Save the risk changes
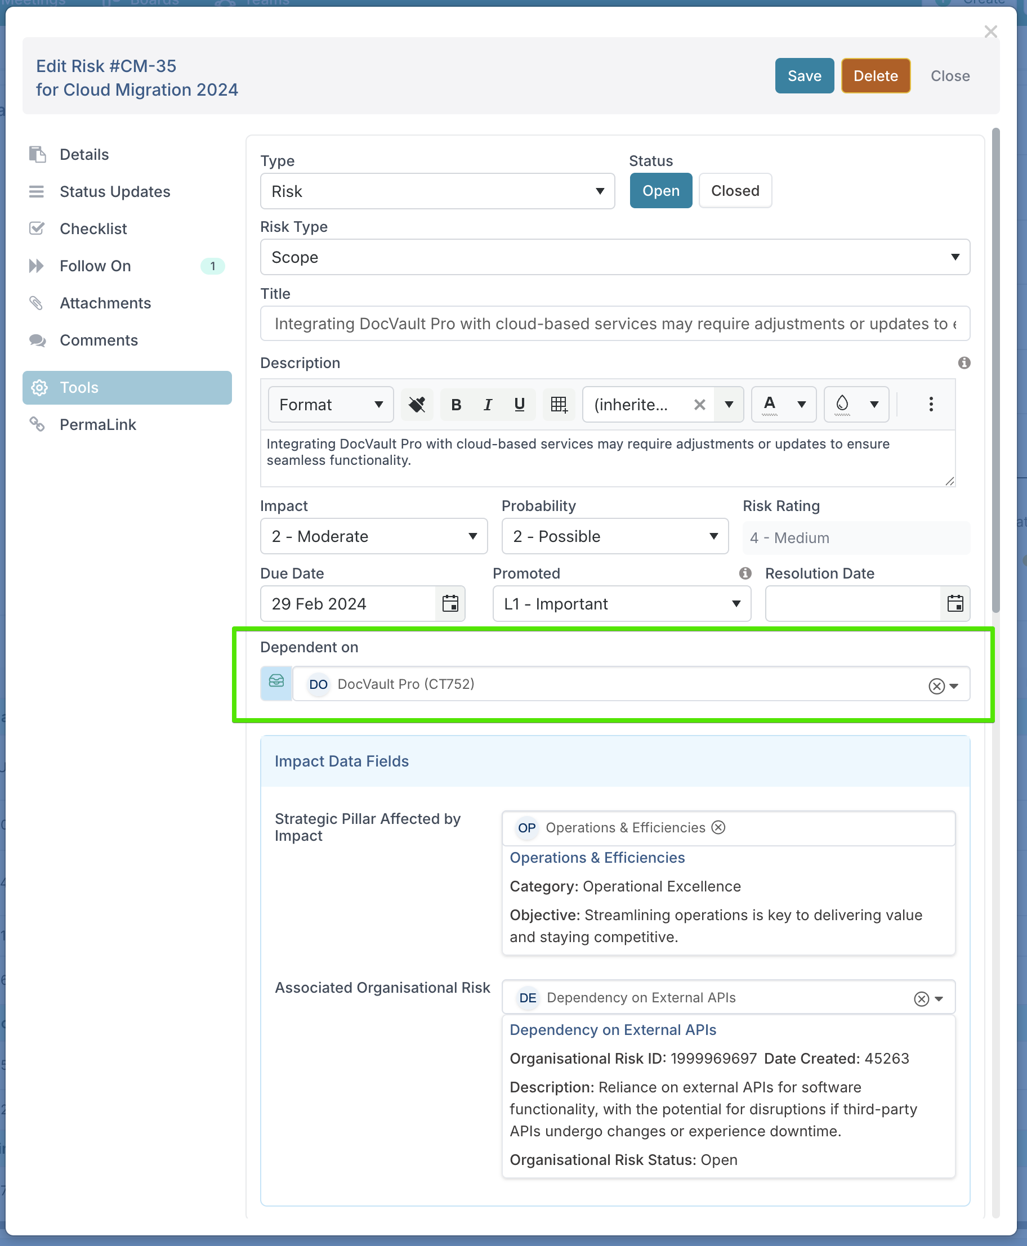The height and width of the screenshot is (1246, 1027). click(804, 76)
